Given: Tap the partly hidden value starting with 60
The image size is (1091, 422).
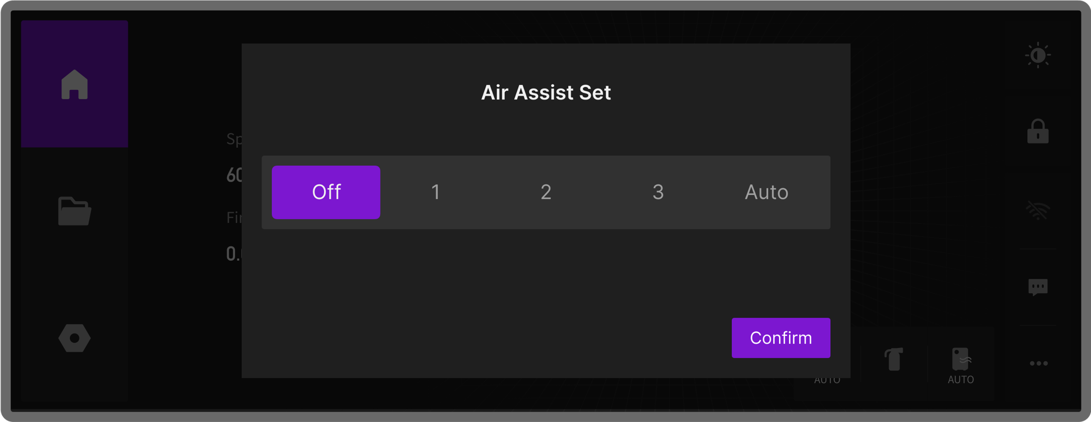Looking at the screenshot, I should coord(234,175).
